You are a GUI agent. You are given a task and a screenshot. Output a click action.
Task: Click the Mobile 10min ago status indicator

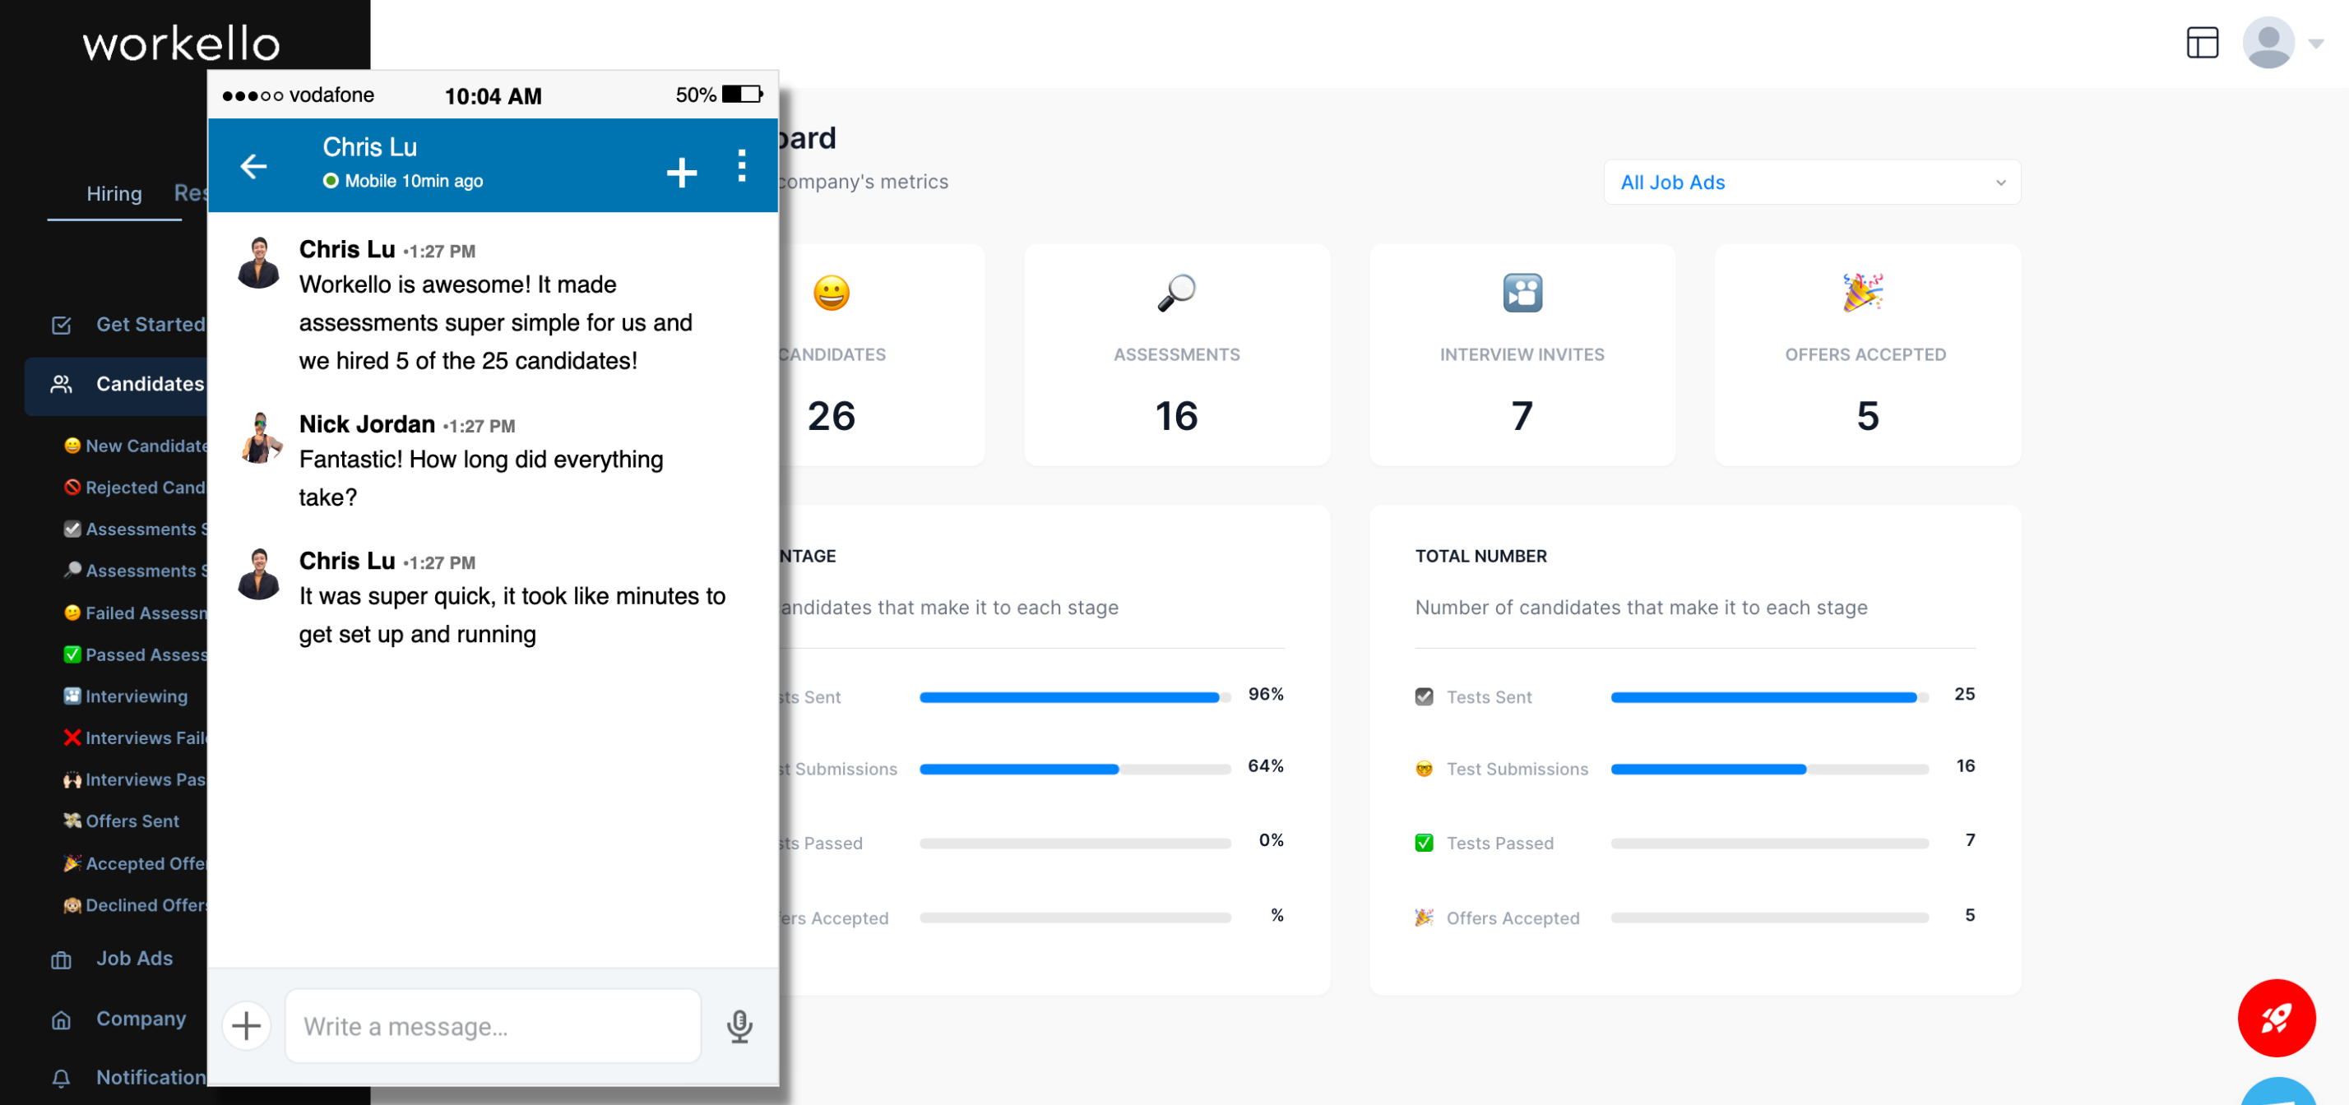point(403,181)
